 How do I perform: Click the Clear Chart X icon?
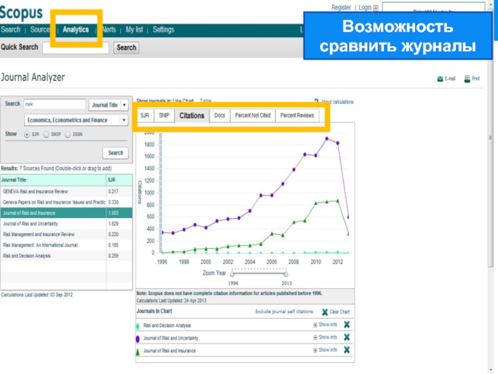pyautogui.click(x=325, y=312)
